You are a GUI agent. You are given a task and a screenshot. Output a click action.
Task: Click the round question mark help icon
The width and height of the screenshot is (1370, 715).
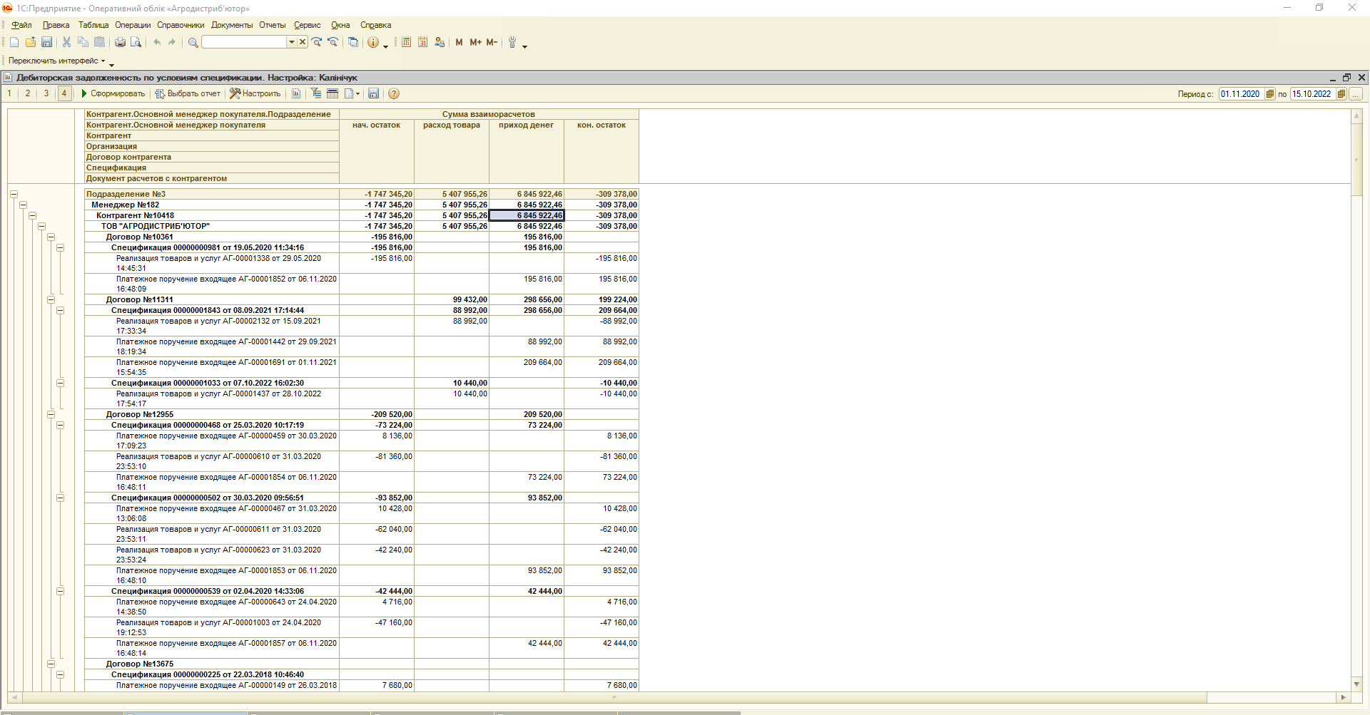[x=394, y=94]
